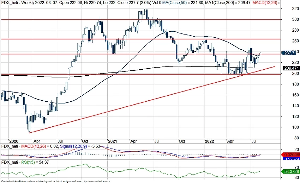The height and width of the screenshot is (183, 300).
Task: Click the 20 level on MACD axis
Action: 297,150
